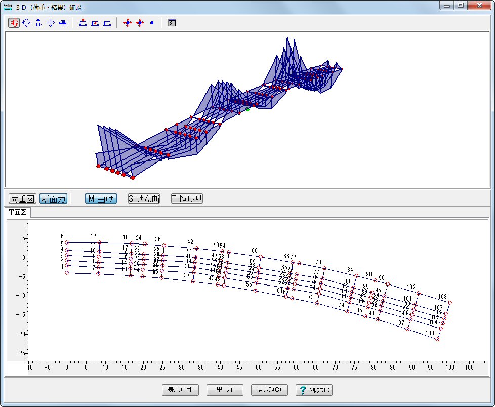Select the free 3D rotate tool
The width and height of the screenshot is (495, 407).
14,23
